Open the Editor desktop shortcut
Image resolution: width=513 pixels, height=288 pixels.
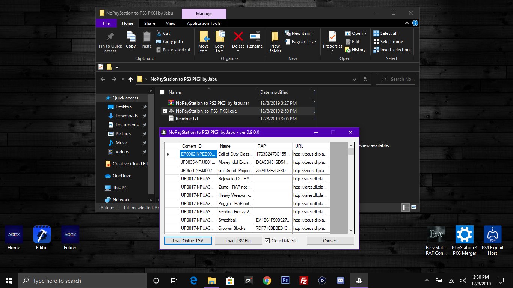(x=42, y=238)
